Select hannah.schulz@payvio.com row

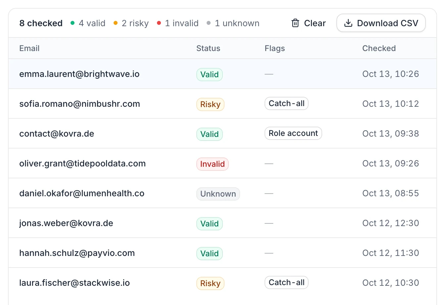pyautogui.click(x=222, y=253)
